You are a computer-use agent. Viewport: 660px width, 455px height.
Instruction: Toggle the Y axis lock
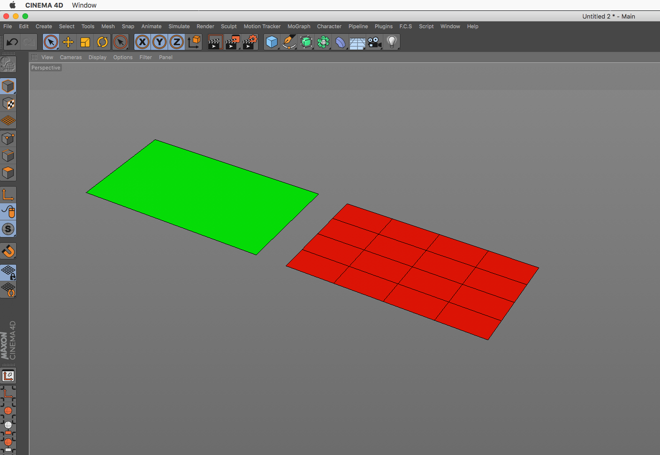160,42
